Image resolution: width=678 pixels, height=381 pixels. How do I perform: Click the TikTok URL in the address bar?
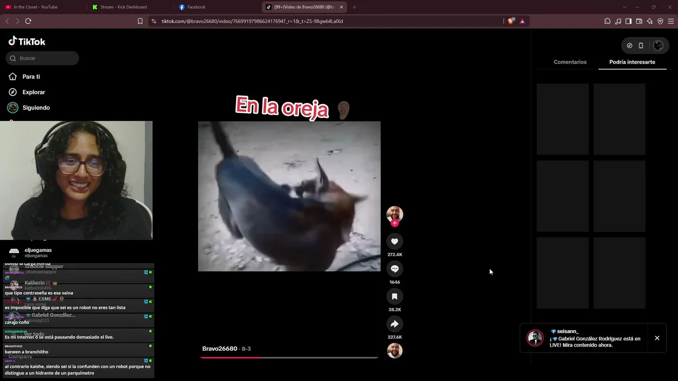252,21
